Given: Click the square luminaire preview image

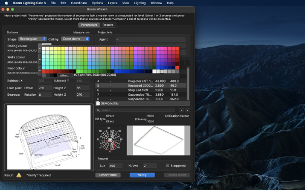Looking at the screenshot, I should coord(159,140).
